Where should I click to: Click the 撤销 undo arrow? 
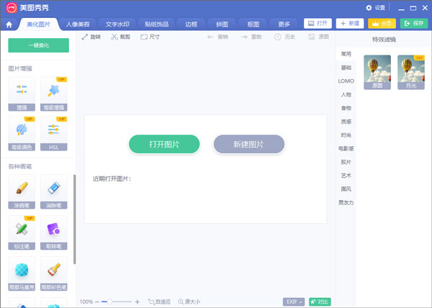click(x=217, y=37)
